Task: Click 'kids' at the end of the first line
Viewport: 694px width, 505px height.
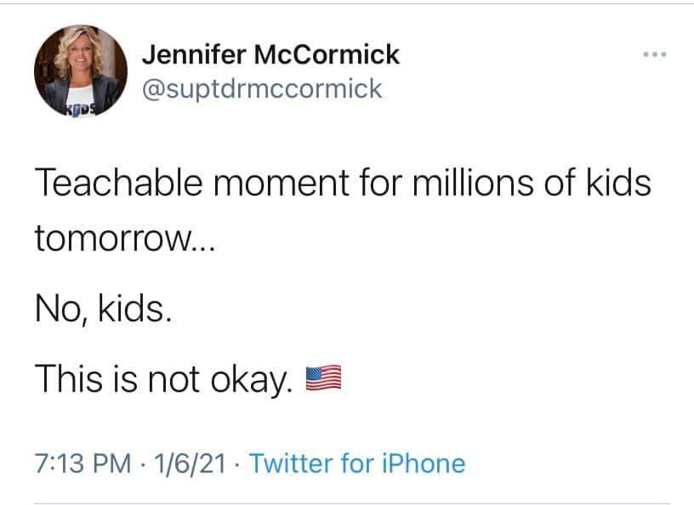Action: [x=619, y=182]
